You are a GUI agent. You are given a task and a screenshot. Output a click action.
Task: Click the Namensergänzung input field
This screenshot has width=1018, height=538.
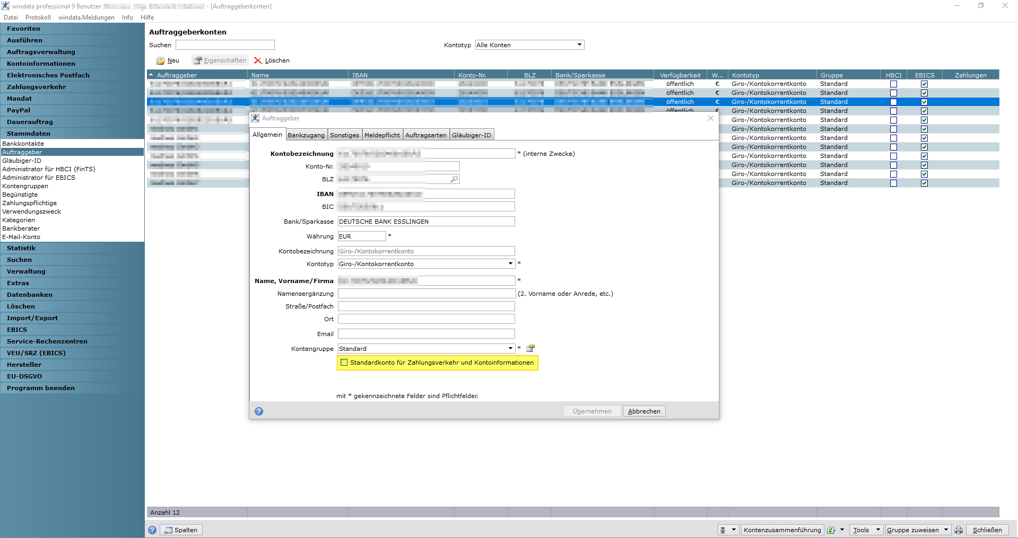click(x=427, y=293)
